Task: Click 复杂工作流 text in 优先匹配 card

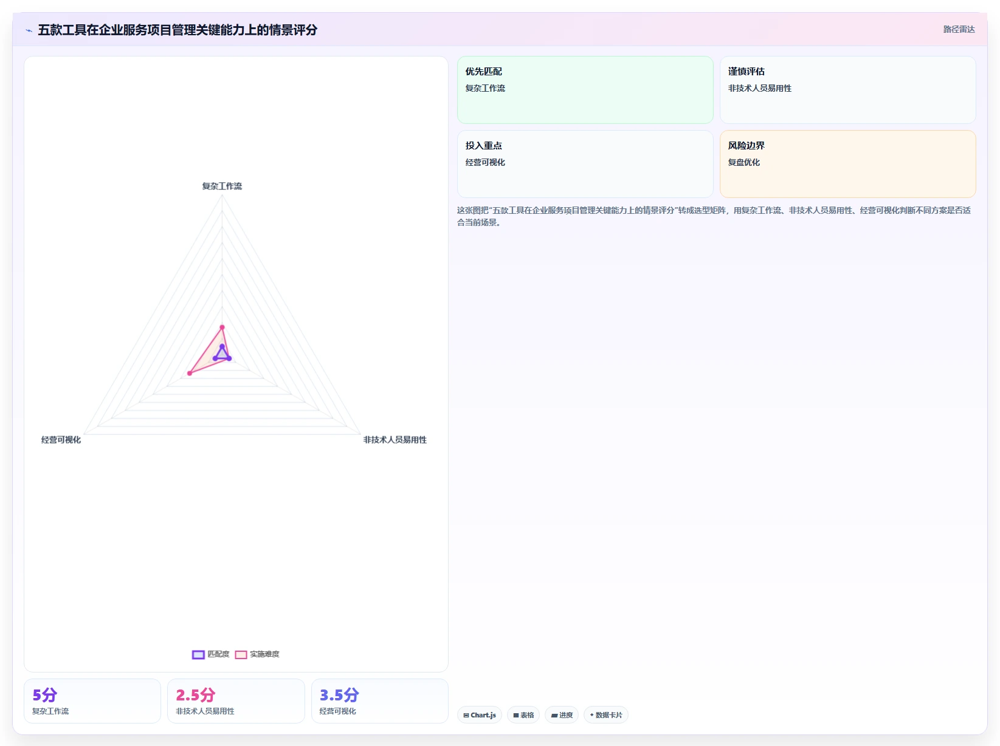Action: (x=485, y=88)
